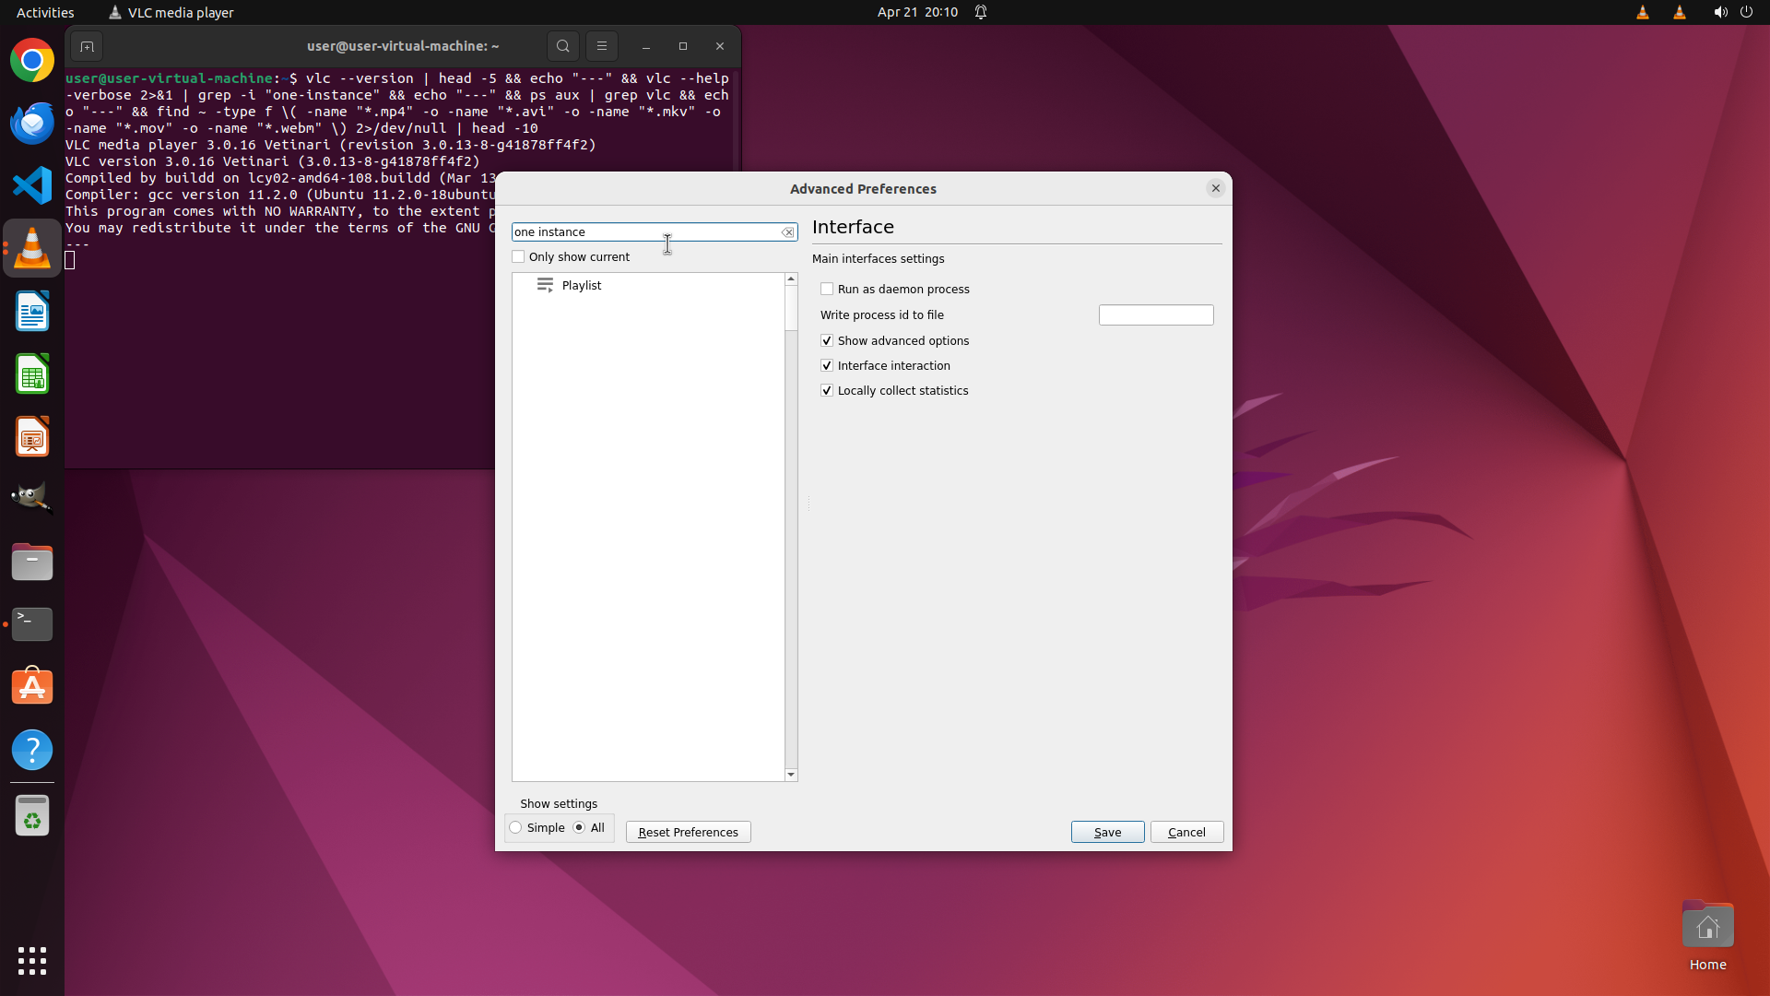Open LibreOffice Calc from dock

32,374
